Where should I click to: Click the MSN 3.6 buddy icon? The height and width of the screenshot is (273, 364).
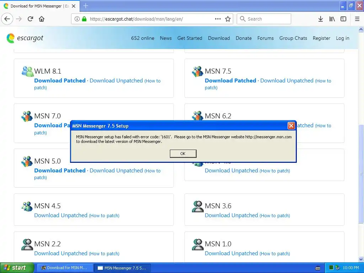click(198, 207)
